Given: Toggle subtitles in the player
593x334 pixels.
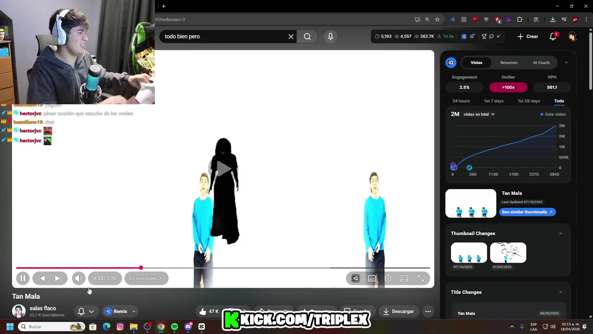Looking at the screenshot, I should (372, 278).
